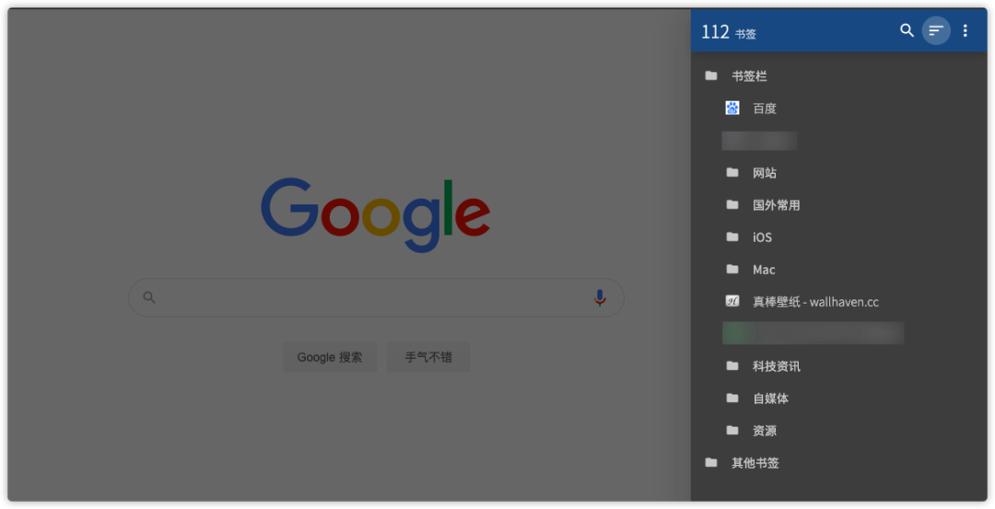Image resolution: width=995 pixels, height=509 pixels.
Task: Click the Google voice search microphone
Action: (600, 297)
